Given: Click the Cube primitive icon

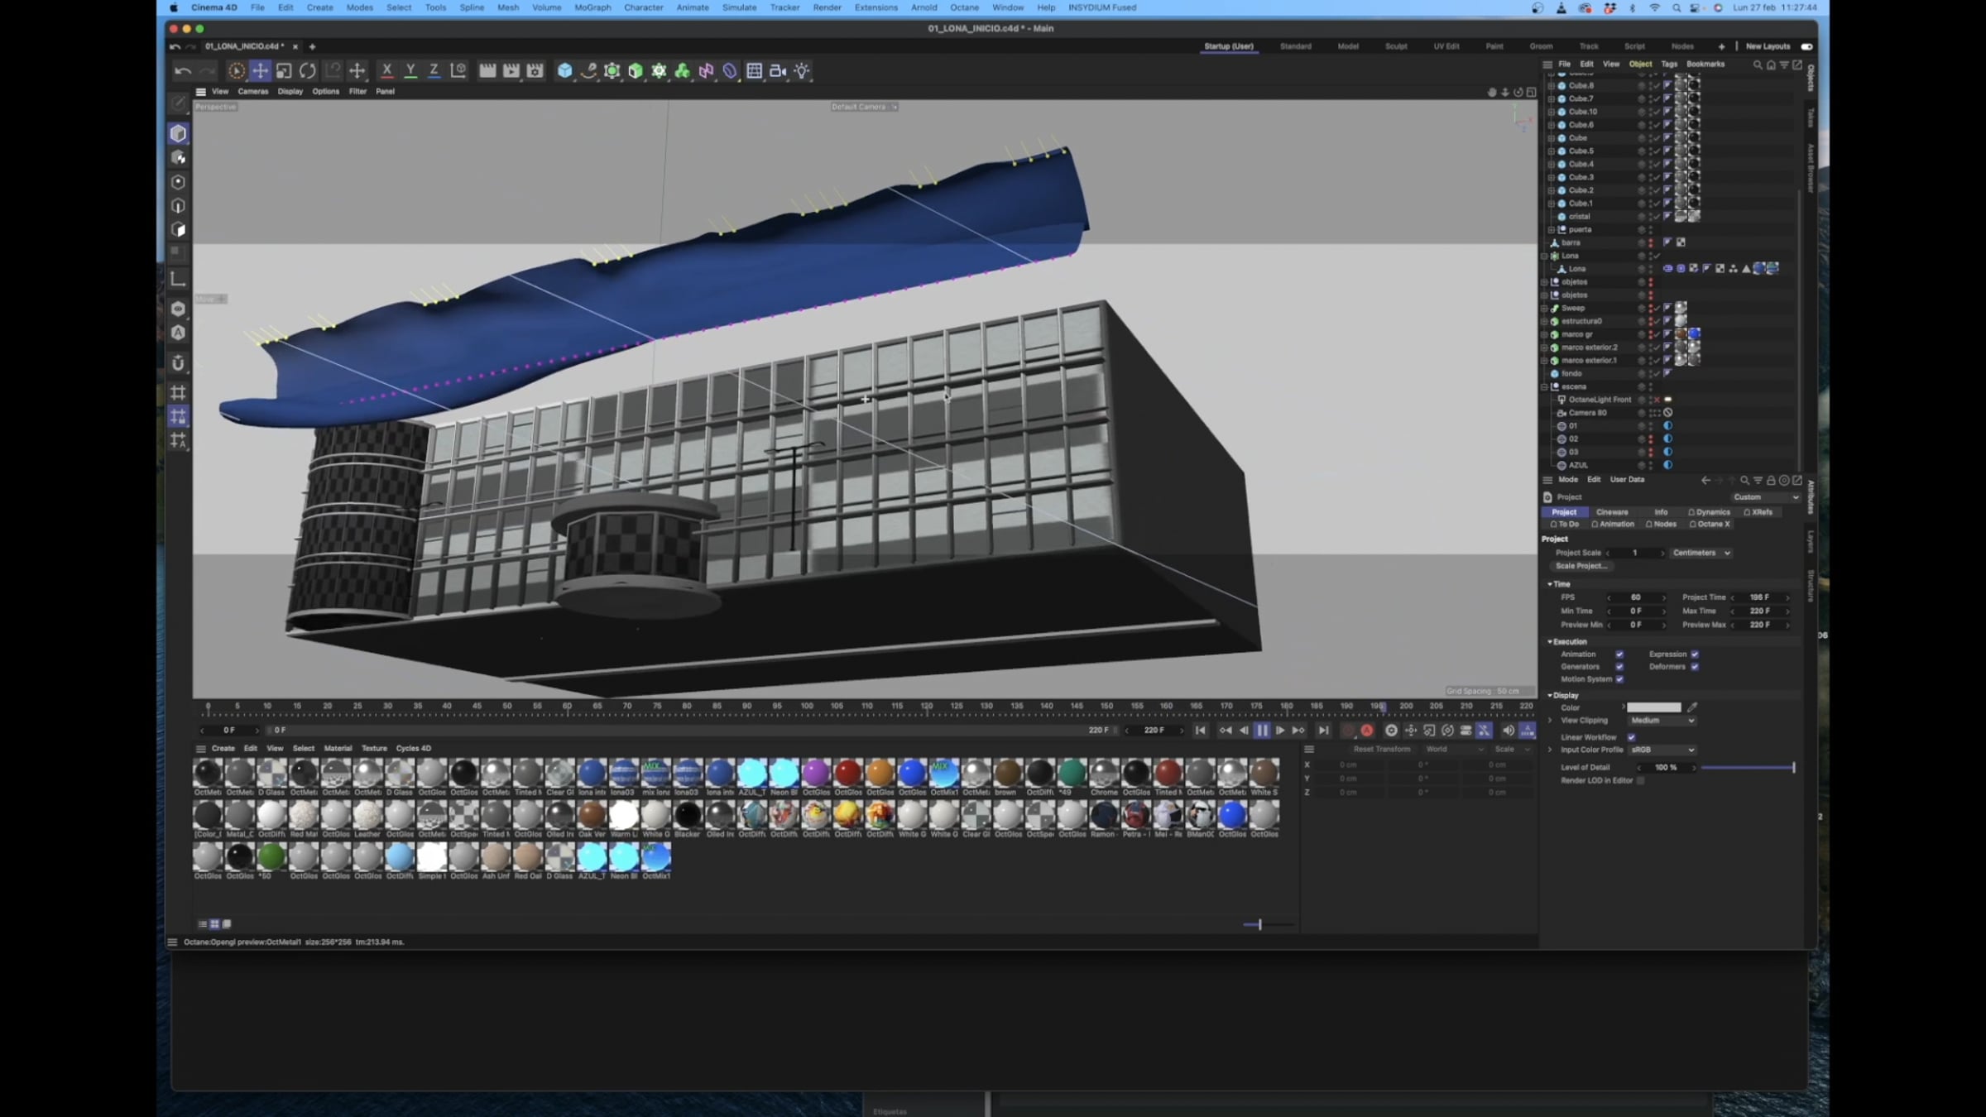Looking at the screenshot, I should (x=564, y=71).
